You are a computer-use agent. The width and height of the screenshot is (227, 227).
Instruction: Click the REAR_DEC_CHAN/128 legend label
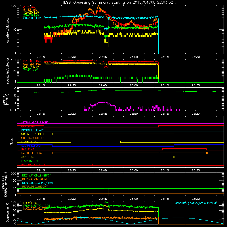click(x=37, y=183)
